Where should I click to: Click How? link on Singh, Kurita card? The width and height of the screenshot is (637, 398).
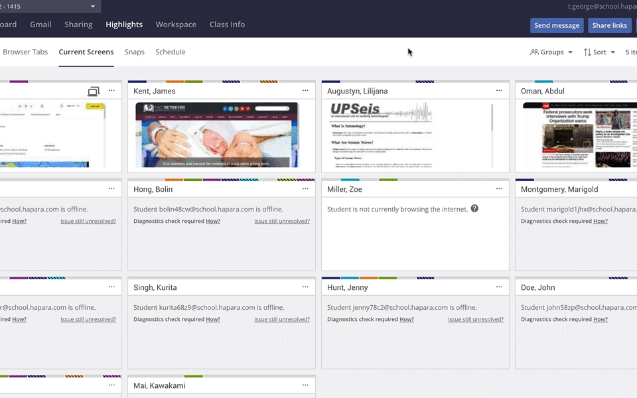click(x=213, y=319)
